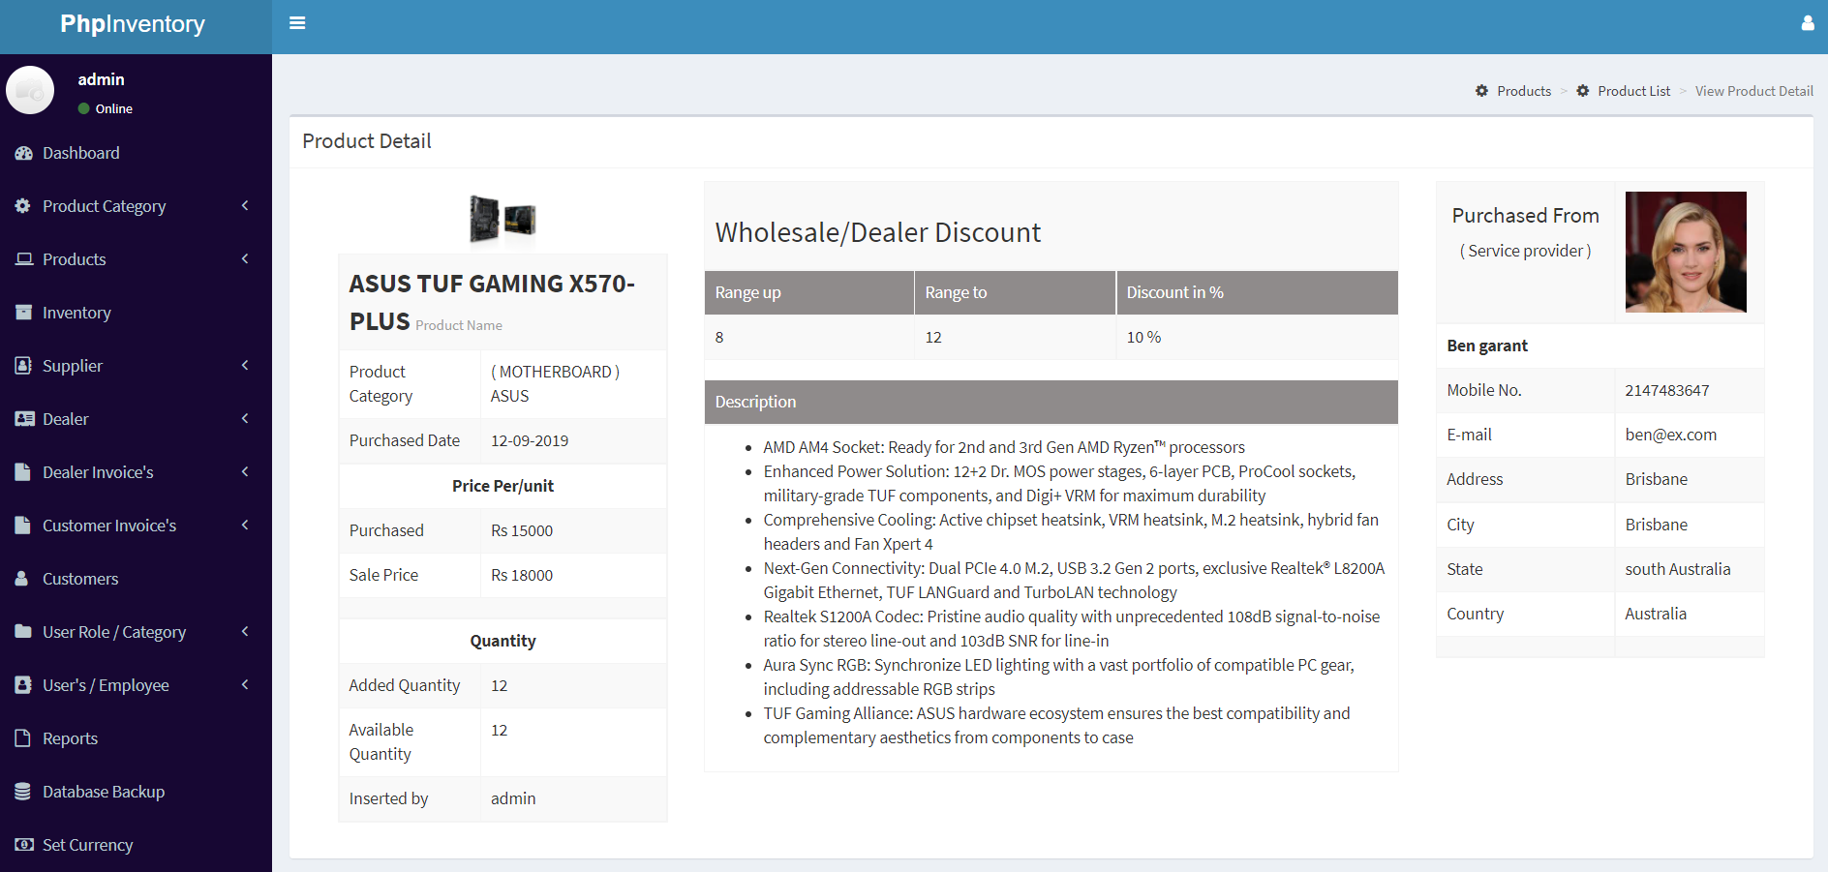Expand the User Role / Category chevron
The width and height of the screenshot is (1828, 872).
(x=245, y=632)
